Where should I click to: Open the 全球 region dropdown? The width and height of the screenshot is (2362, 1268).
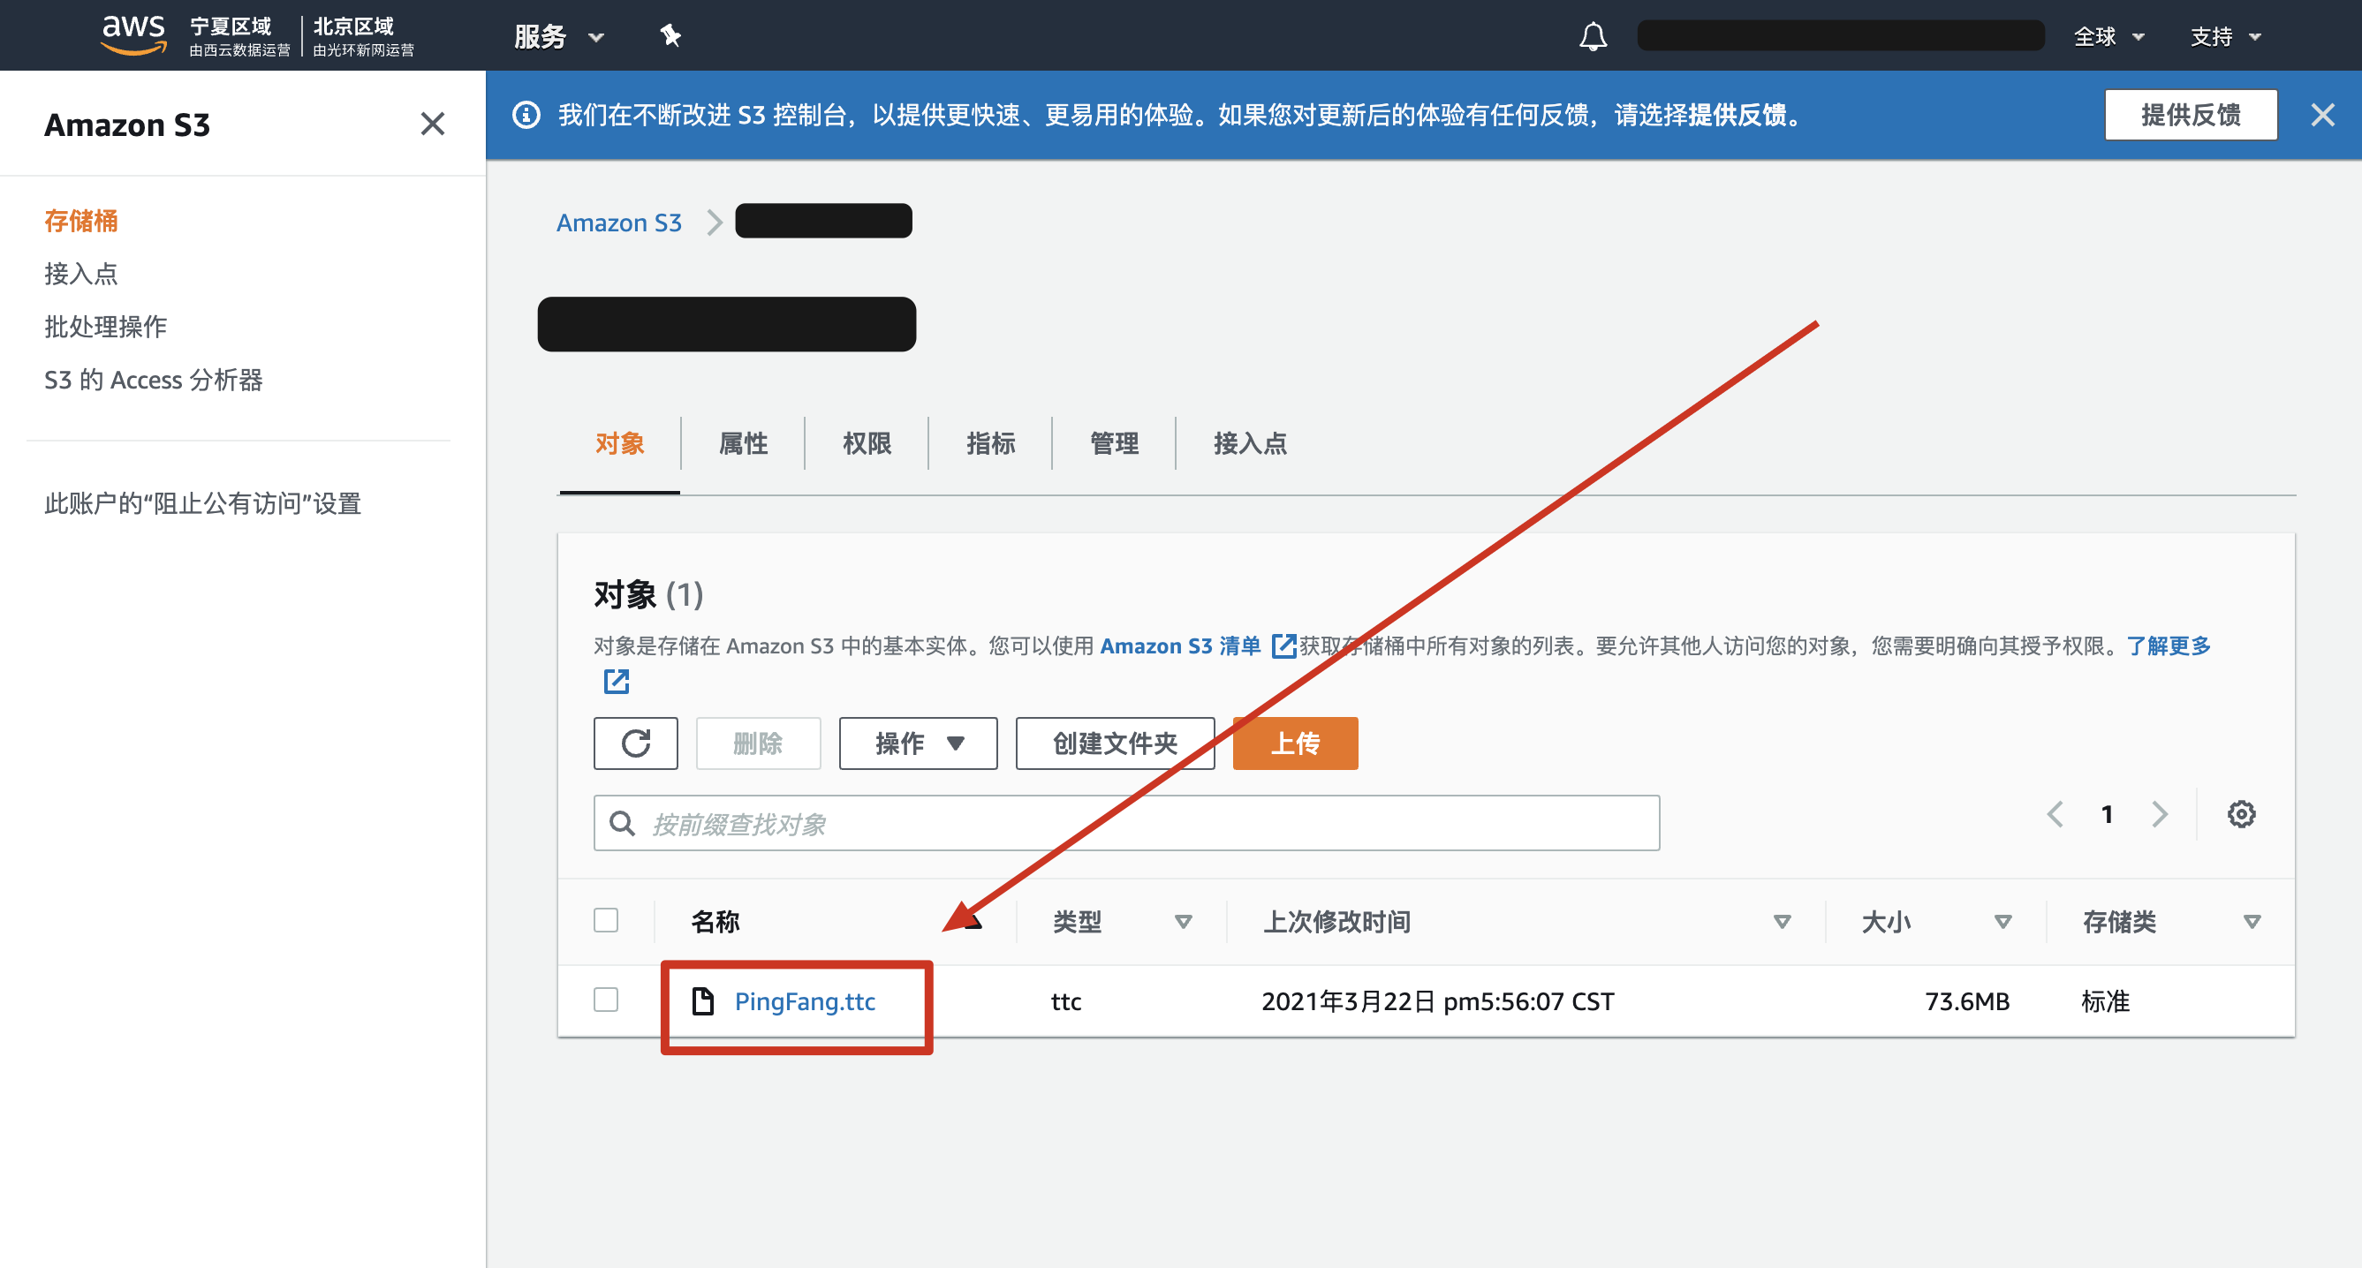pyautogui.click(x=2107, y=37)
